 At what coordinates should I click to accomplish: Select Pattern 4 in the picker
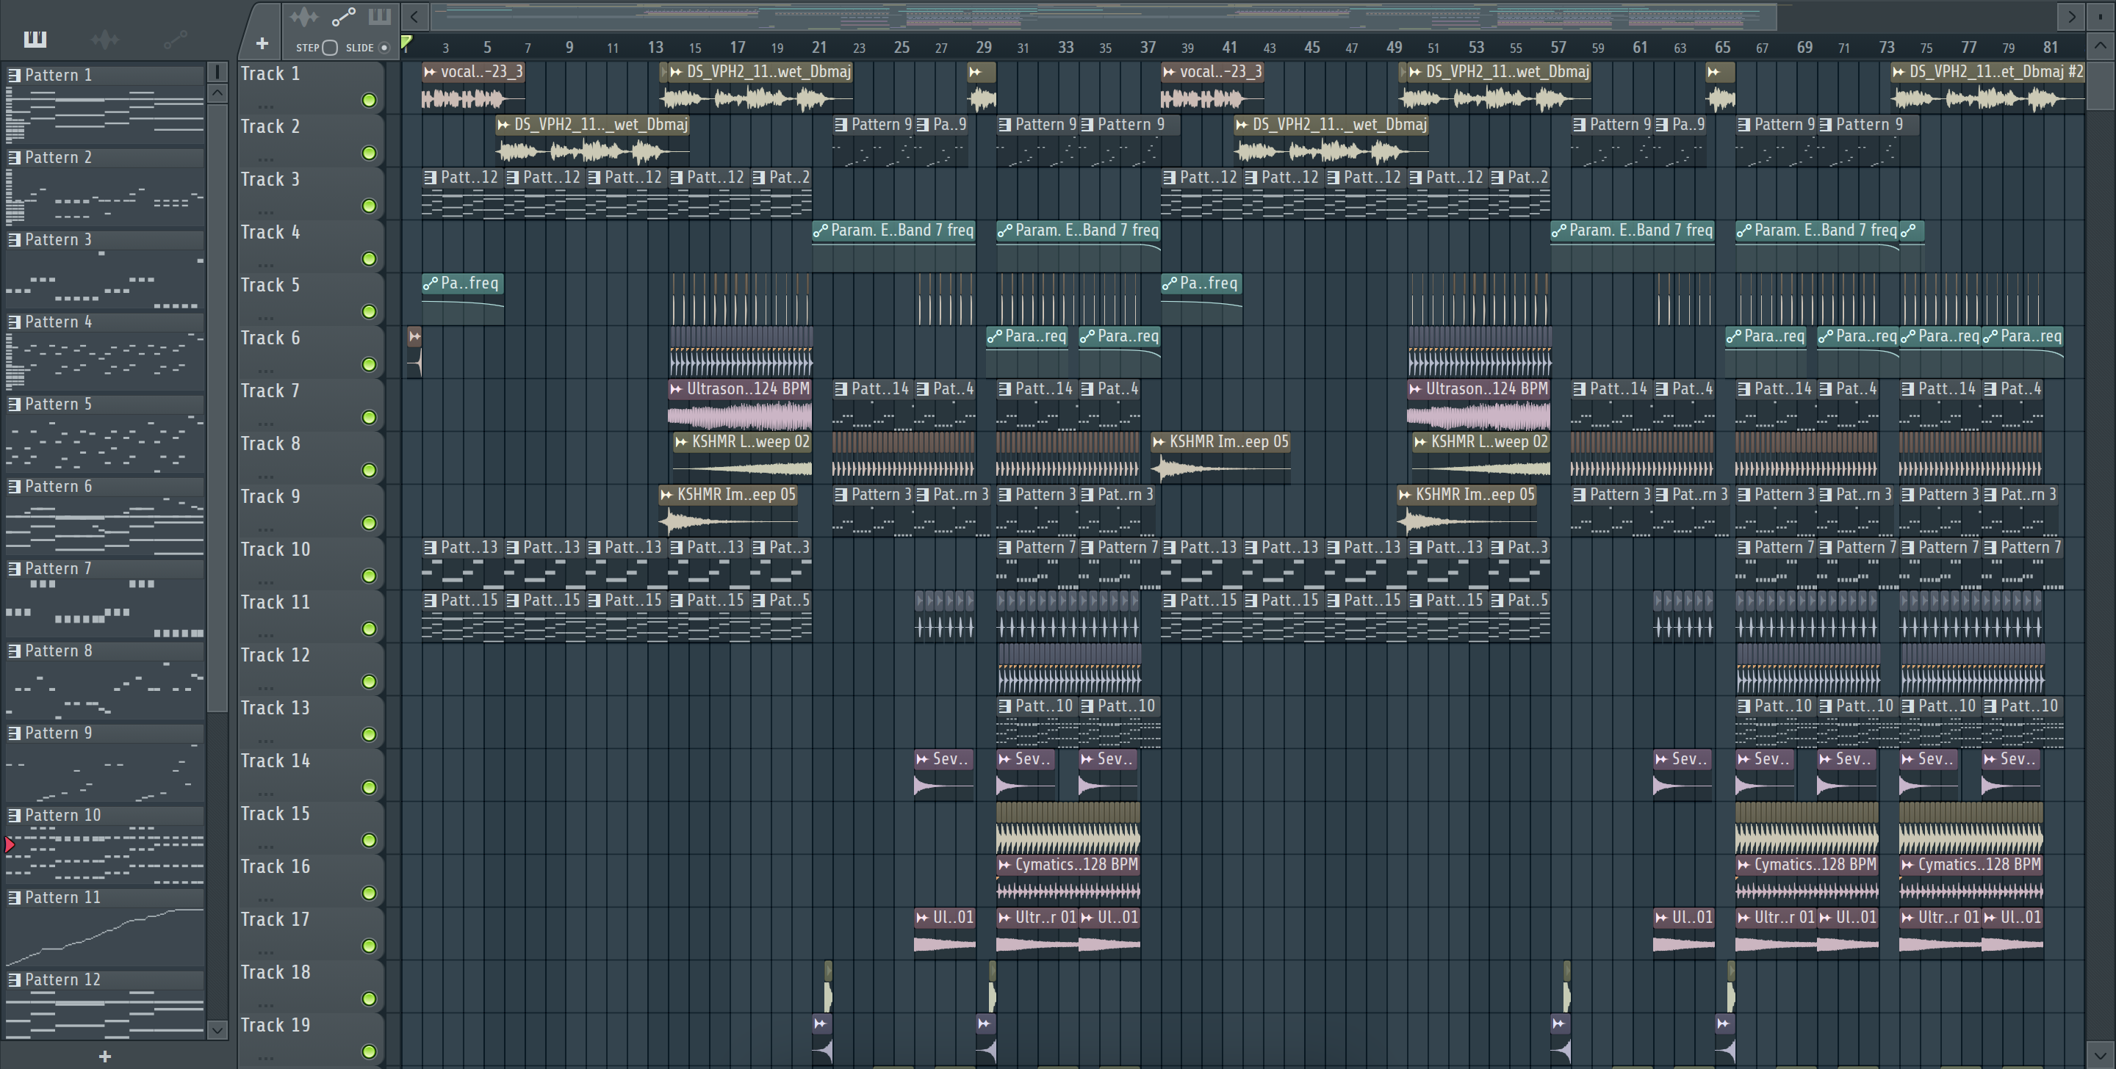(104, 322)
